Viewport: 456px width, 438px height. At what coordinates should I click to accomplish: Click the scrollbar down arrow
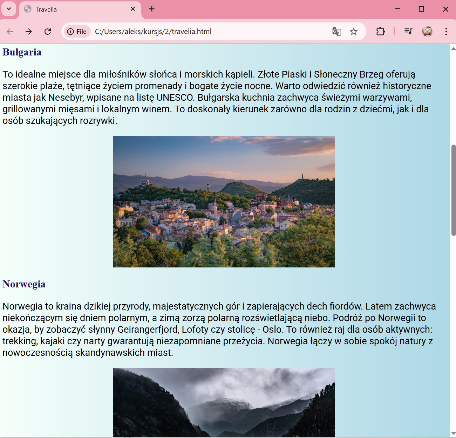click(453, 433)
